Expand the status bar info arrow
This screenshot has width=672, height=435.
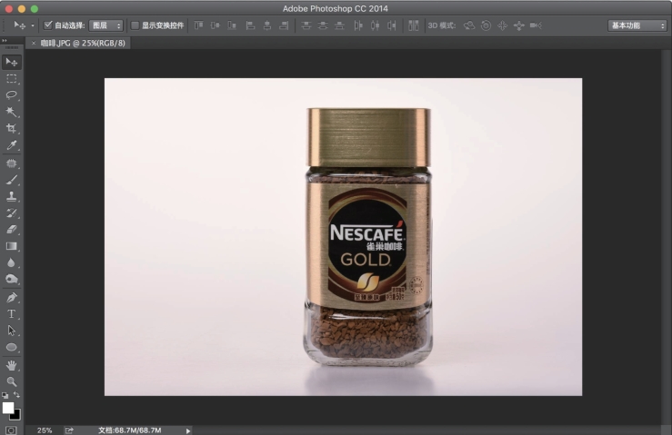188,430
